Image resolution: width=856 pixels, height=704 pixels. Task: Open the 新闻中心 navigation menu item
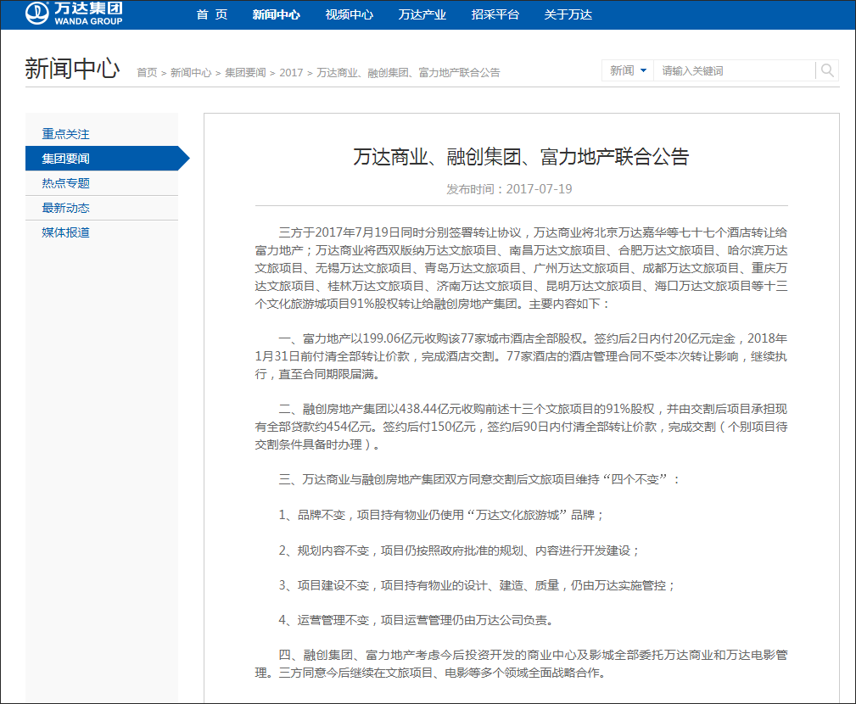coord(277,14)
